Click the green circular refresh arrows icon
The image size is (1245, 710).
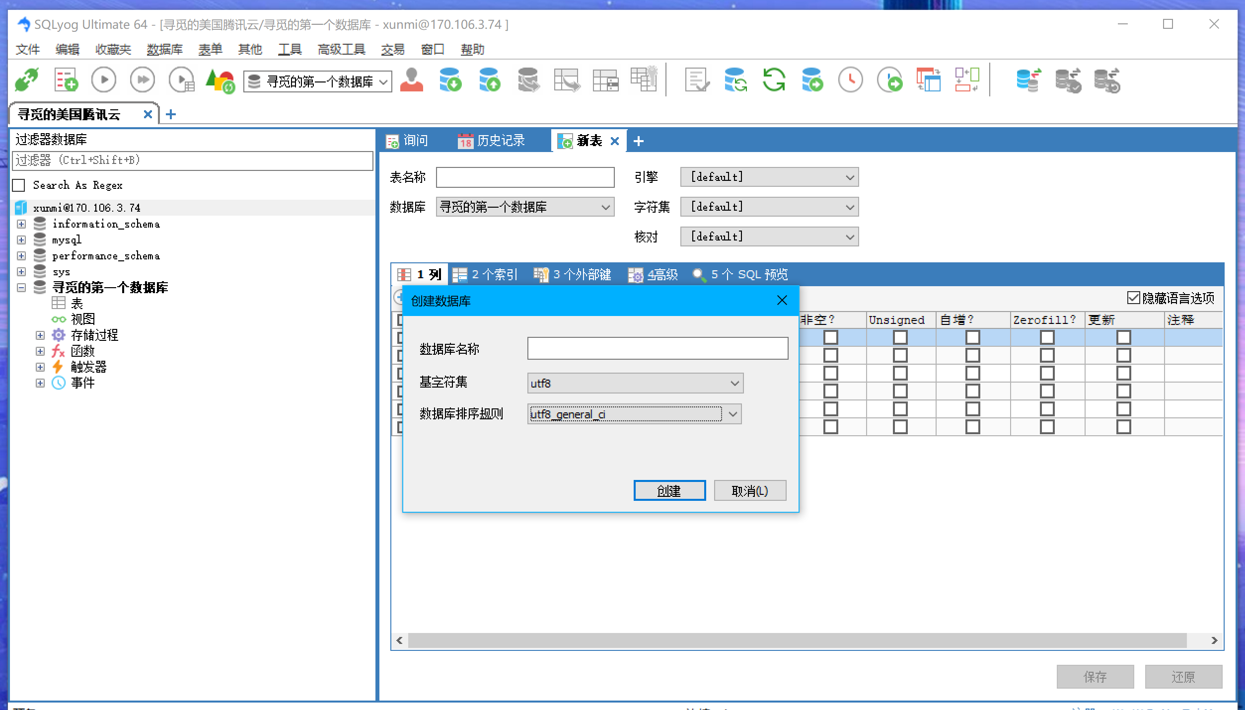click(774, 80)
